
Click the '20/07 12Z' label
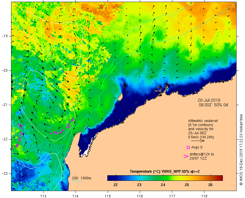(x=198, y=158)
